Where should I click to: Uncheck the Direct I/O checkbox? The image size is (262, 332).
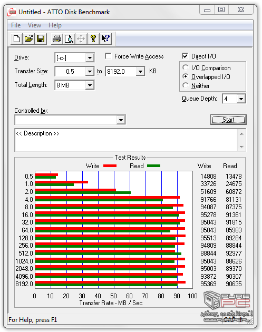click(x=185, y=56)
